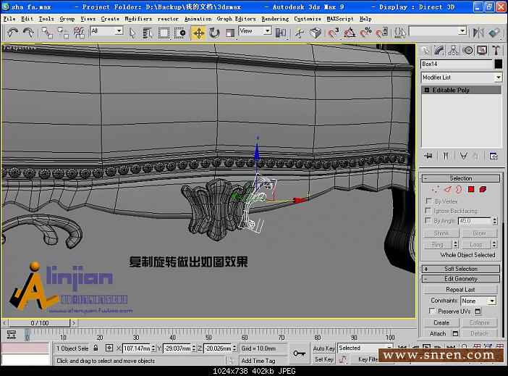Enable the By Vertex checkbox

(428, 201)
